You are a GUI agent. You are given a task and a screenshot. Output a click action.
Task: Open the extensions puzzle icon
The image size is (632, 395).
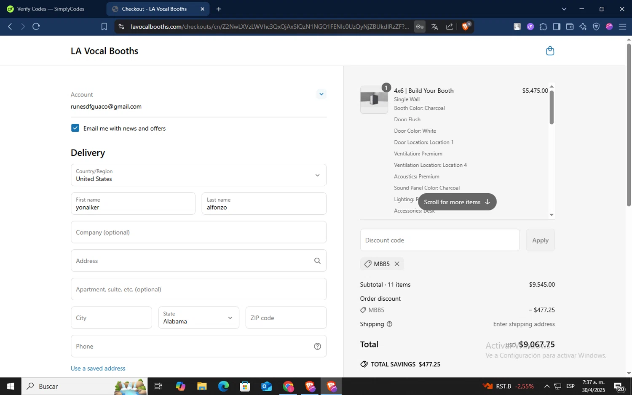click(x=543, y=27)
